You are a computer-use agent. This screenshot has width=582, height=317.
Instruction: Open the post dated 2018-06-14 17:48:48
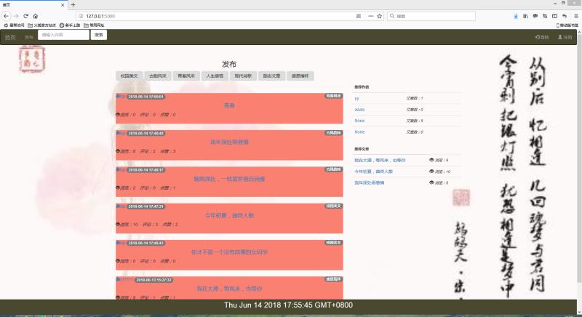(x=229, y=142)
